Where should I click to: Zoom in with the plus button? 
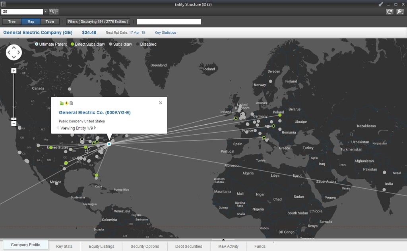14,71
